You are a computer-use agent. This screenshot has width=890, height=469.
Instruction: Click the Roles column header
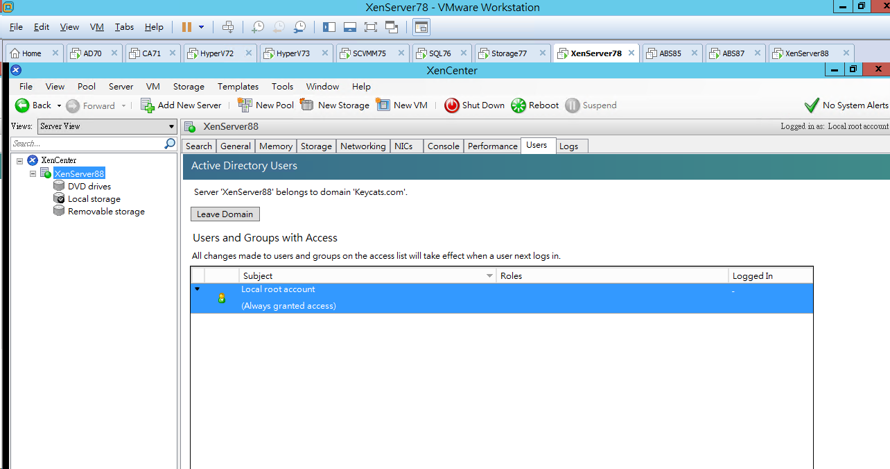(612, 276)
